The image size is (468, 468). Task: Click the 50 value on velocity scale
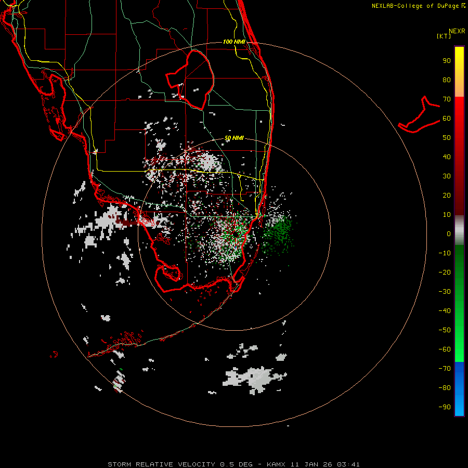(x=447, y=138)
